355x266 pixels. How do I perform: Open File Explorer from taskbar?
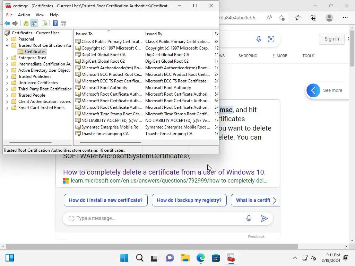(185, 258)
